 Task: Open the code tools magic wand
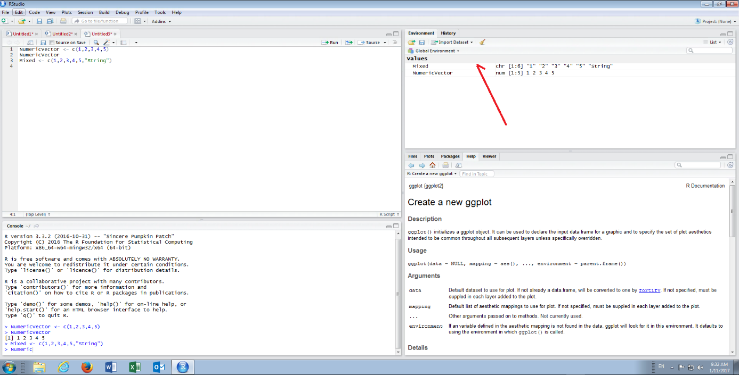click(107, 43)
